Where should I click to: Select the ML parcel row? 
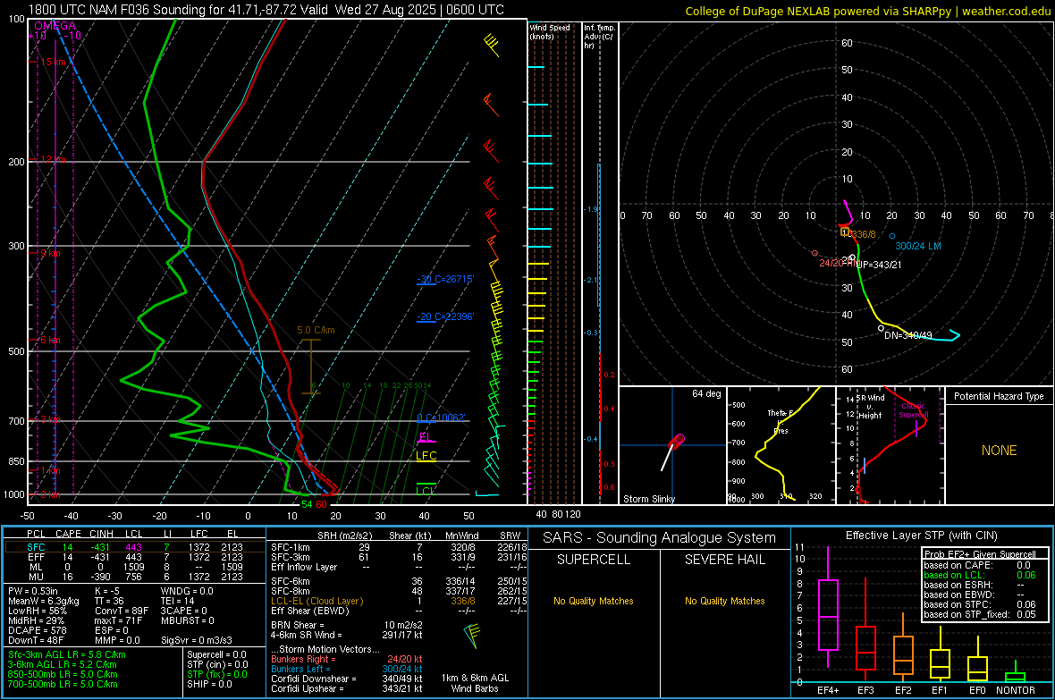tap(135, 568)
